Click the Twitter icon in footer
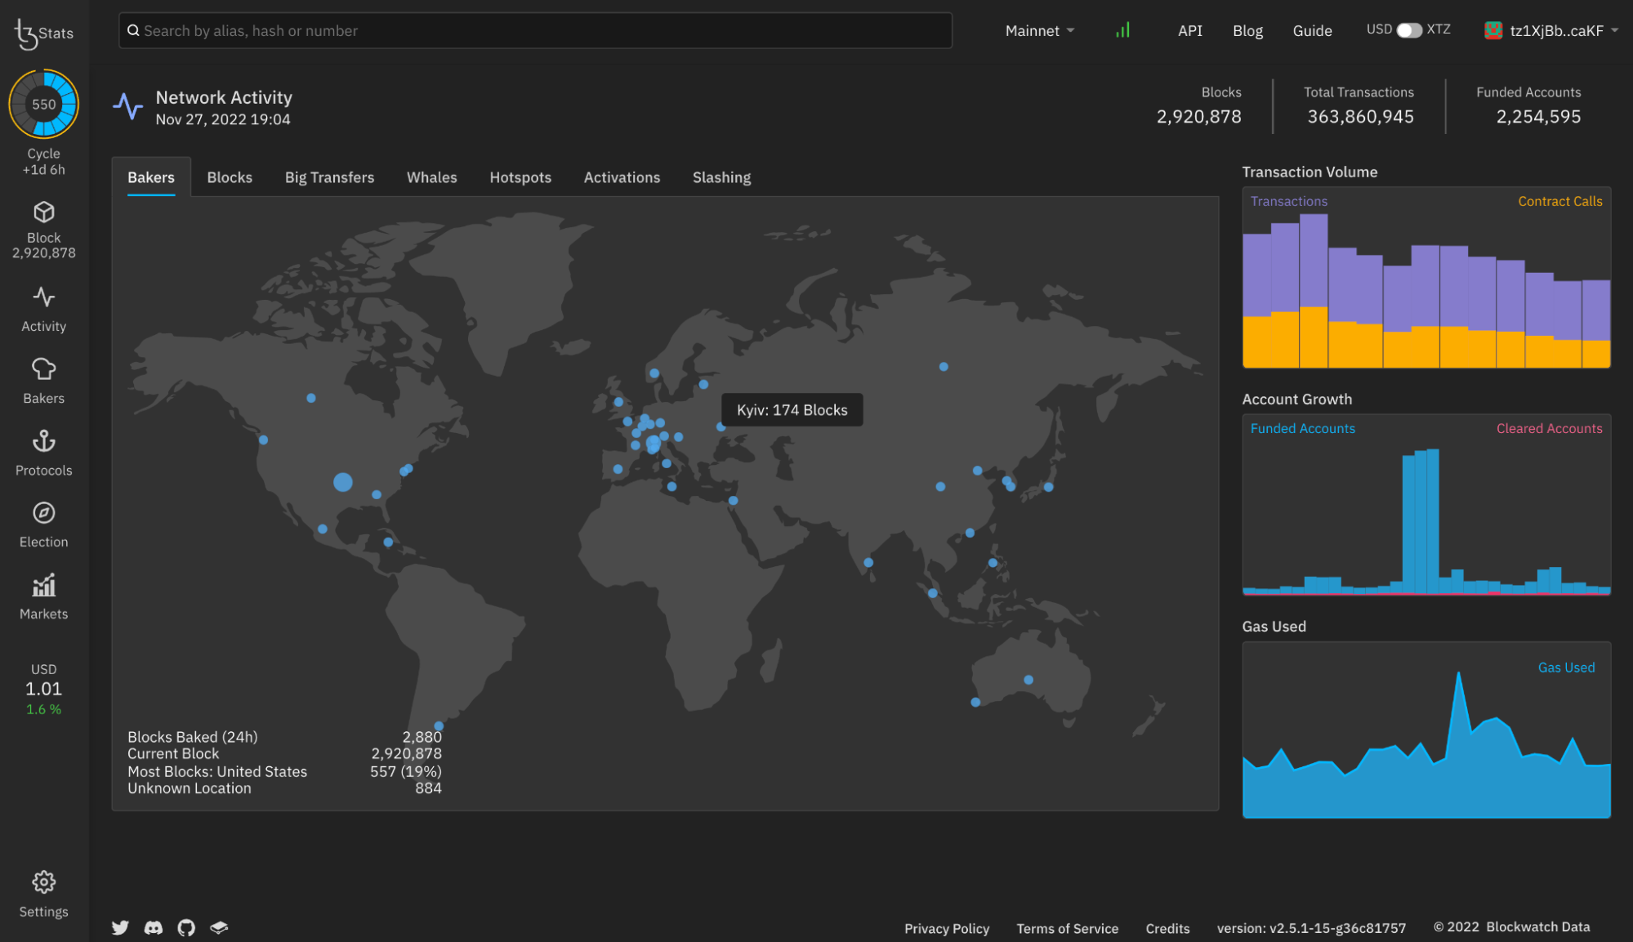The height and width of the screenshot is (942, 1633). coord(120,927)
